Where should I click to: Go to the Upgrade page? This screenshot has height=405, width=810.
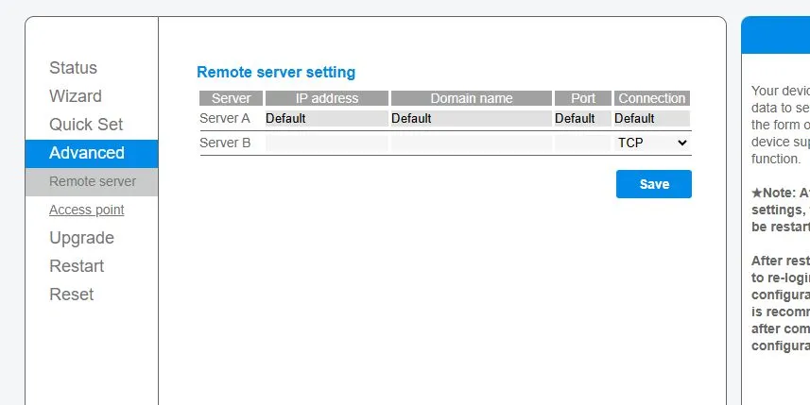pyautogui.click(x=81, y=238)
